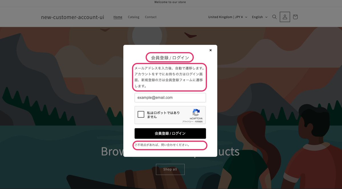
Task: Open the account icon in the header
Action: pyautogui.click(x=285, y=17)
